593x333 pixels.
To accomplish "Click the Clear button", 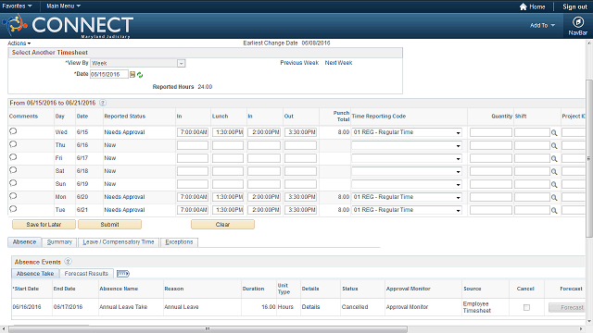I will tap(222, 225).
